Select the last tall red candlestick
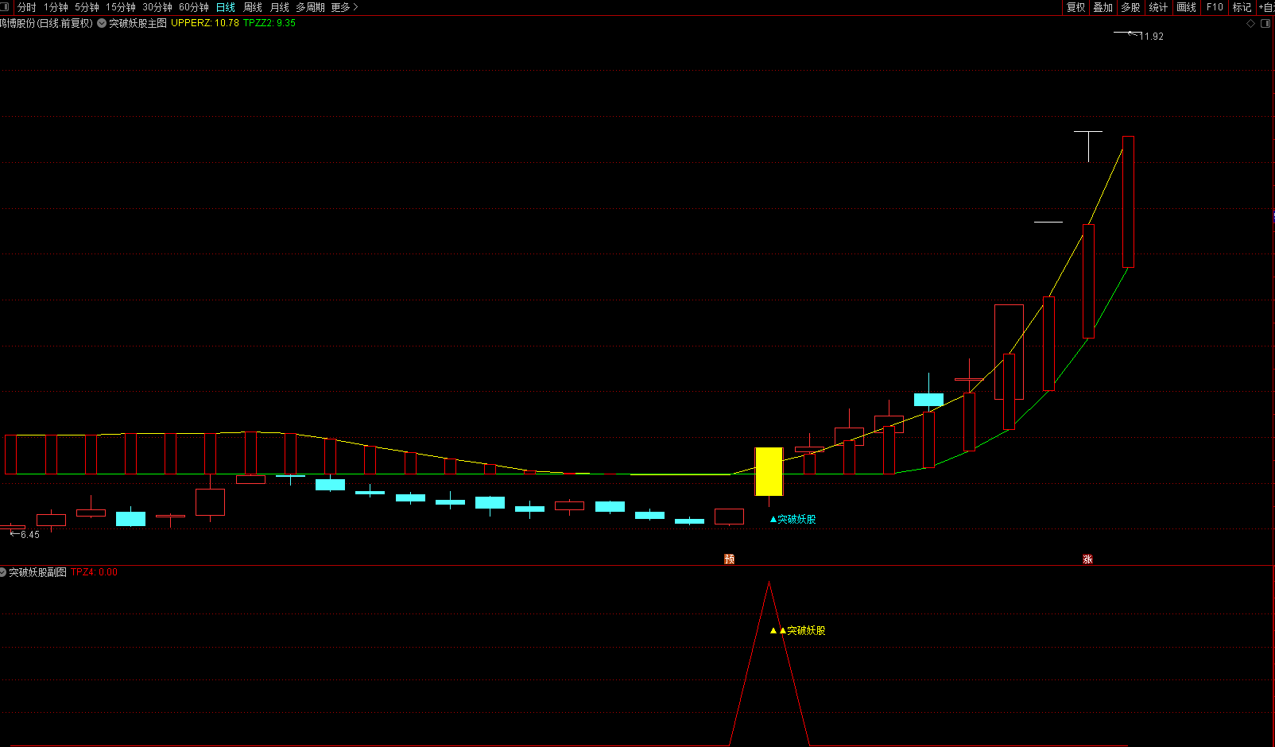This screenshot has width=1275, height=747. click(1128, 202)
